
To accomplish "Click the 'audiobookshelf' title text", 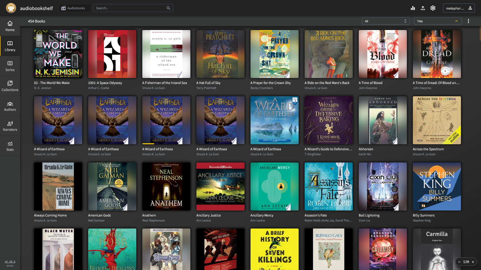I will tap(36, 8).
